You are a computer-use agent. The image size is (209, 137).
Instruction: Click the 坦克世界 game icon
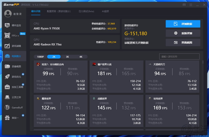point(150,98)
